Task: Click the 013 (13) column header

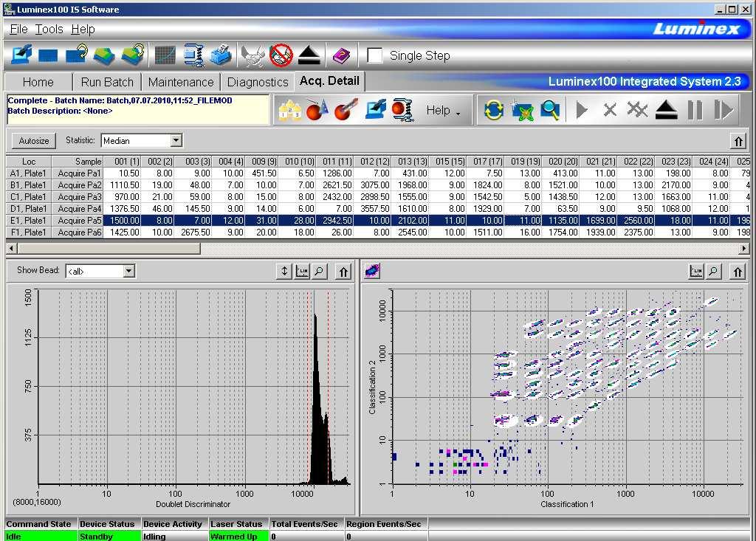Action: point(409,162)
